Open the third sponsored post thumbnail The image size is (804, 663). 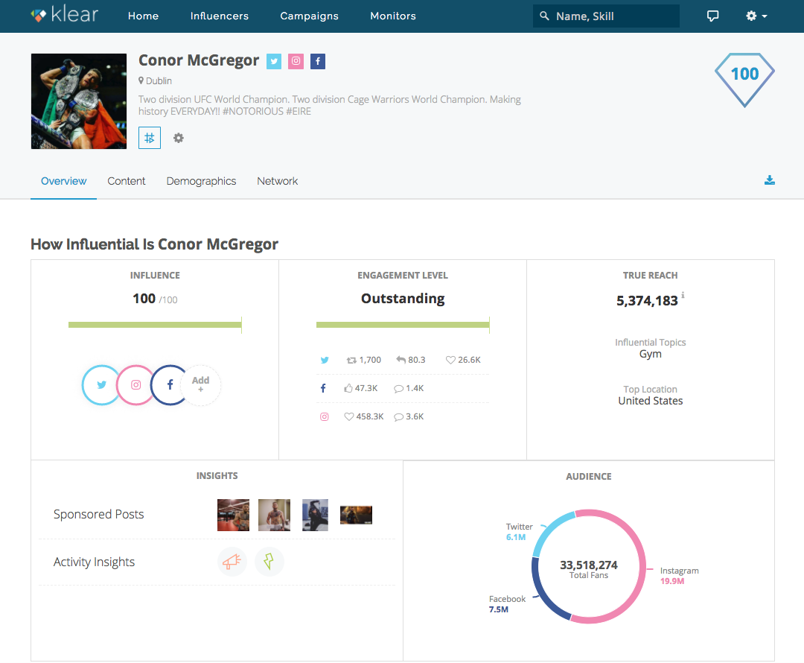pyautogui.click(x=315, y=515)
